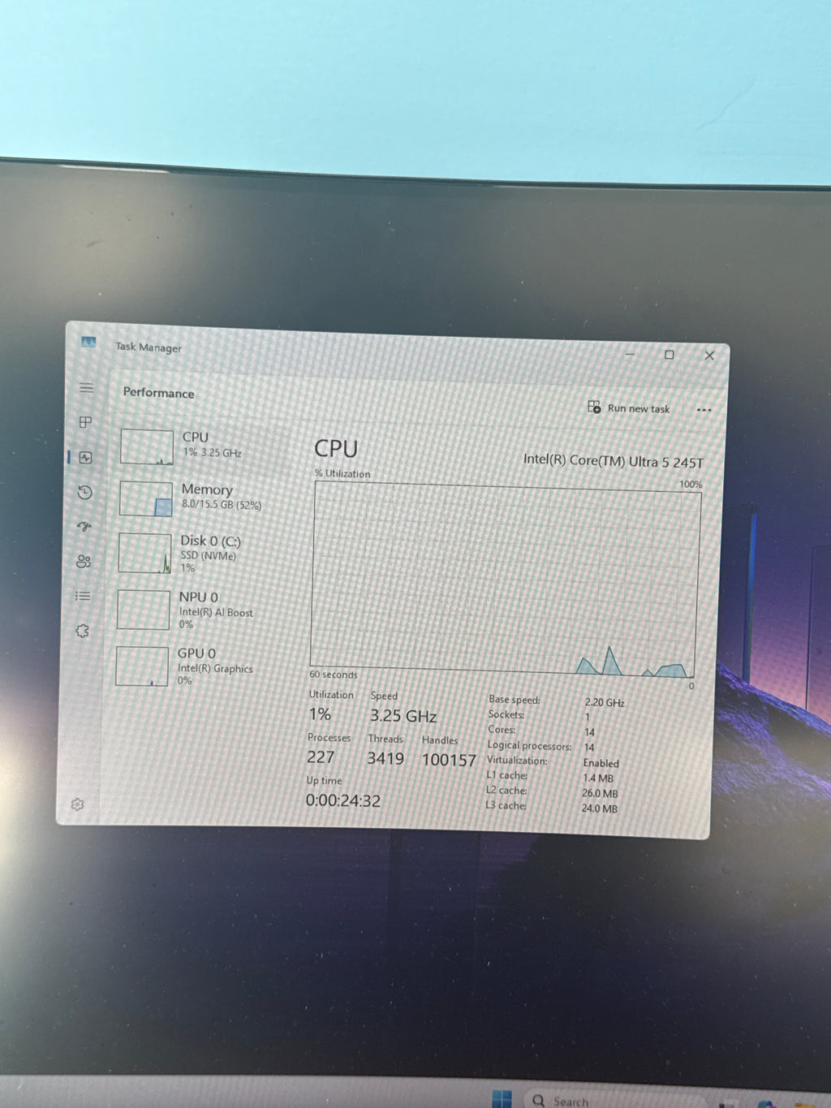Select the Performance tab icon in sidebar

point(85,458)
